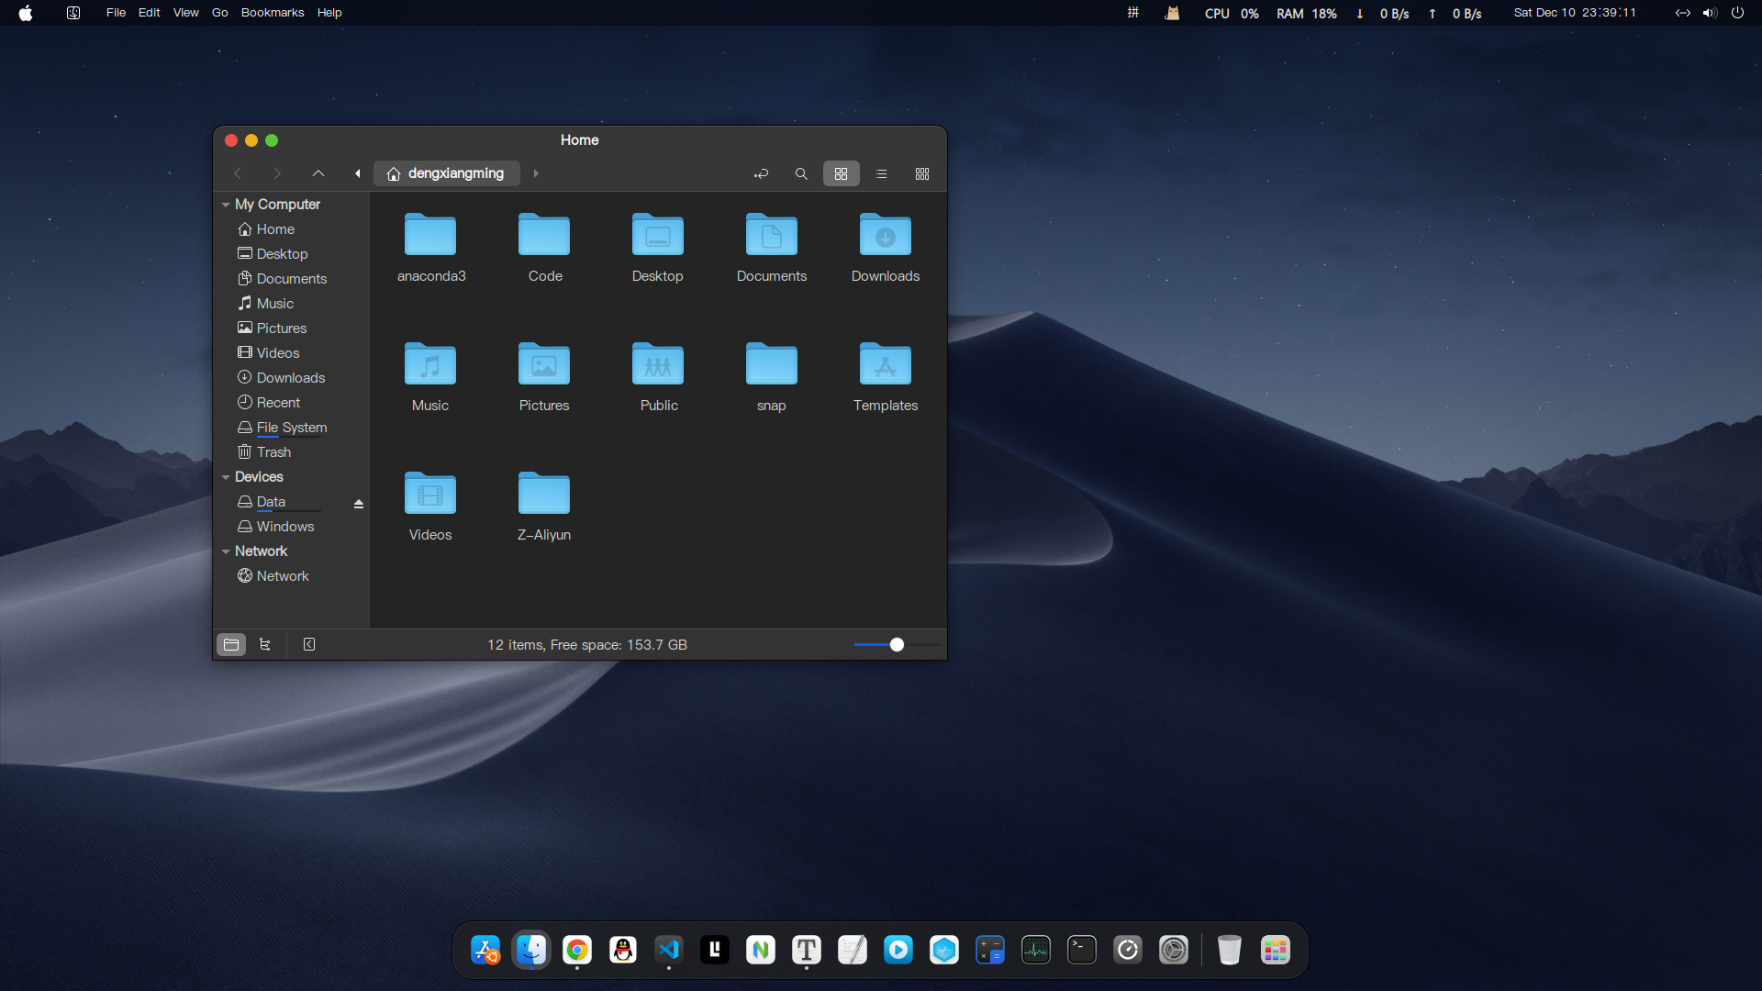Image resolution: width=1762 pixels, height=991 pixels.
Task: Click the dengxiangming path button
Action: click(446, 173)
